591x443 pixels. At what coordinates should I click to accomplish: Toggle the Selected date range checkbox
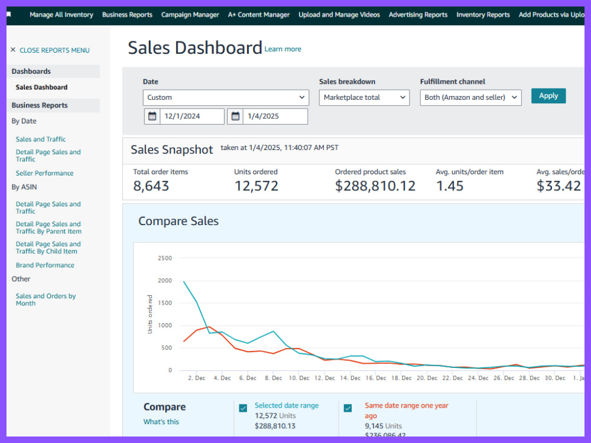243,408
